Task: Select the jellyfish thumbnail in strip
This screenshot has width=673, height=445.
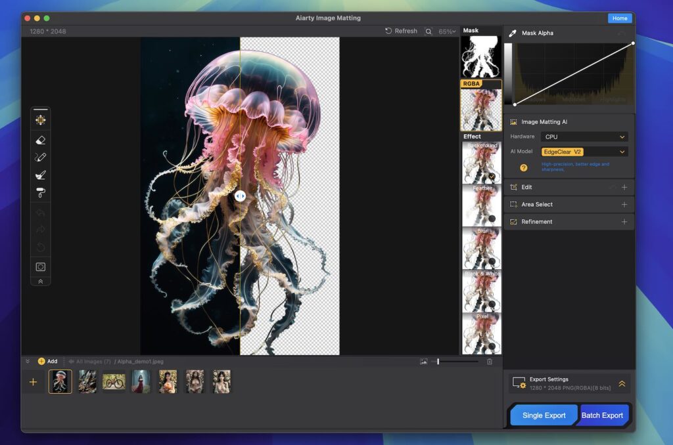Action: tap(60, 381)
